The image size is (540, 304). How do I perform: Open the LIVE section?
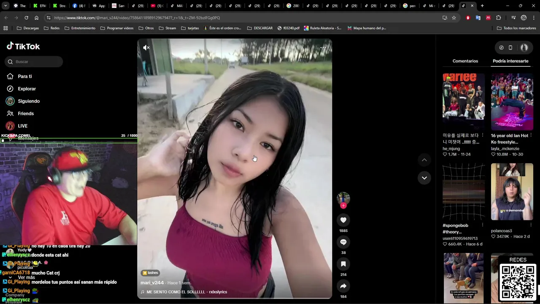[22, 126]
